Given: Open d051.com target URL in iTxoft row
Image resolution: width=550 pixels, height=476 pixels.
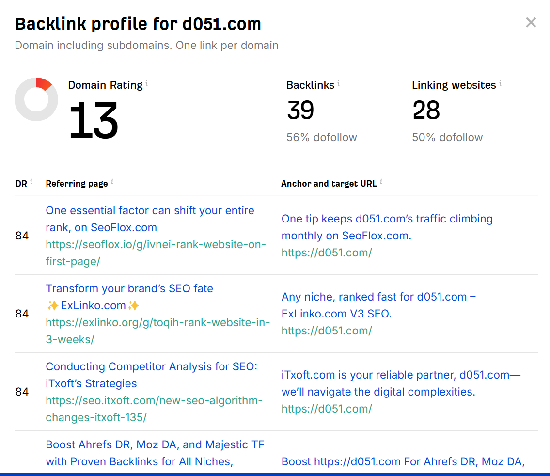Looking at the screenshot, I should pyautogui.click(x=327, y=409).
